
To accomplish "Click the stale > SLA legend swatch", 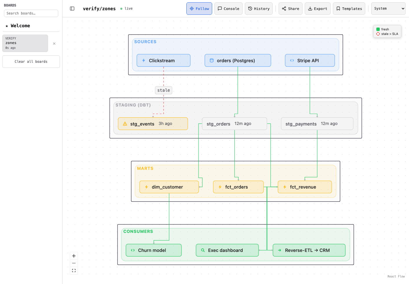I will click(378, 34).
